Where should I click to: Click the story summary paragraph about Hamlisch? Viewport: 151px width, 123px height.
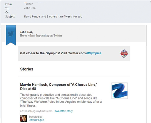click(61, 100)
